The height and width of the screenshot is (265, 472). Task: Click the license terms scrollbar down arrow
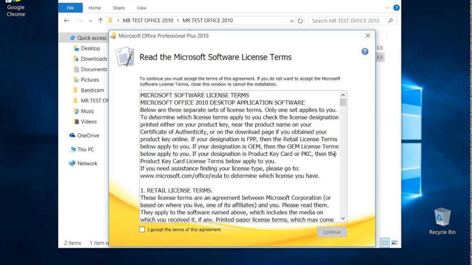[343, 218]
